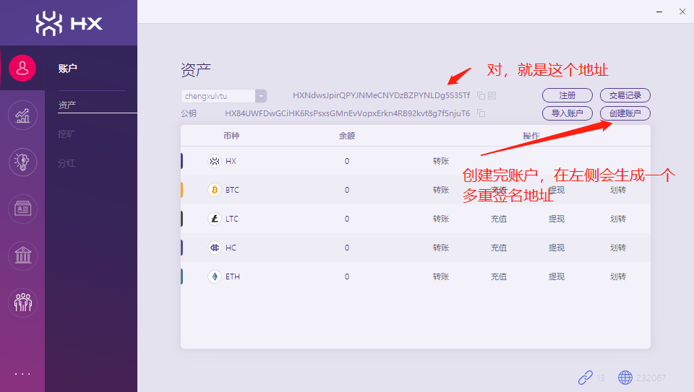
Task: Click 提现 in the ETH row
Action: point(557,276)
